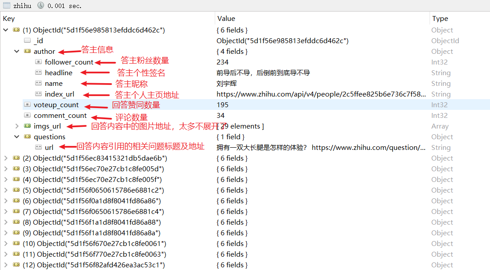
Task: Click the headline value 前导后不导
Action: (263, 73)
